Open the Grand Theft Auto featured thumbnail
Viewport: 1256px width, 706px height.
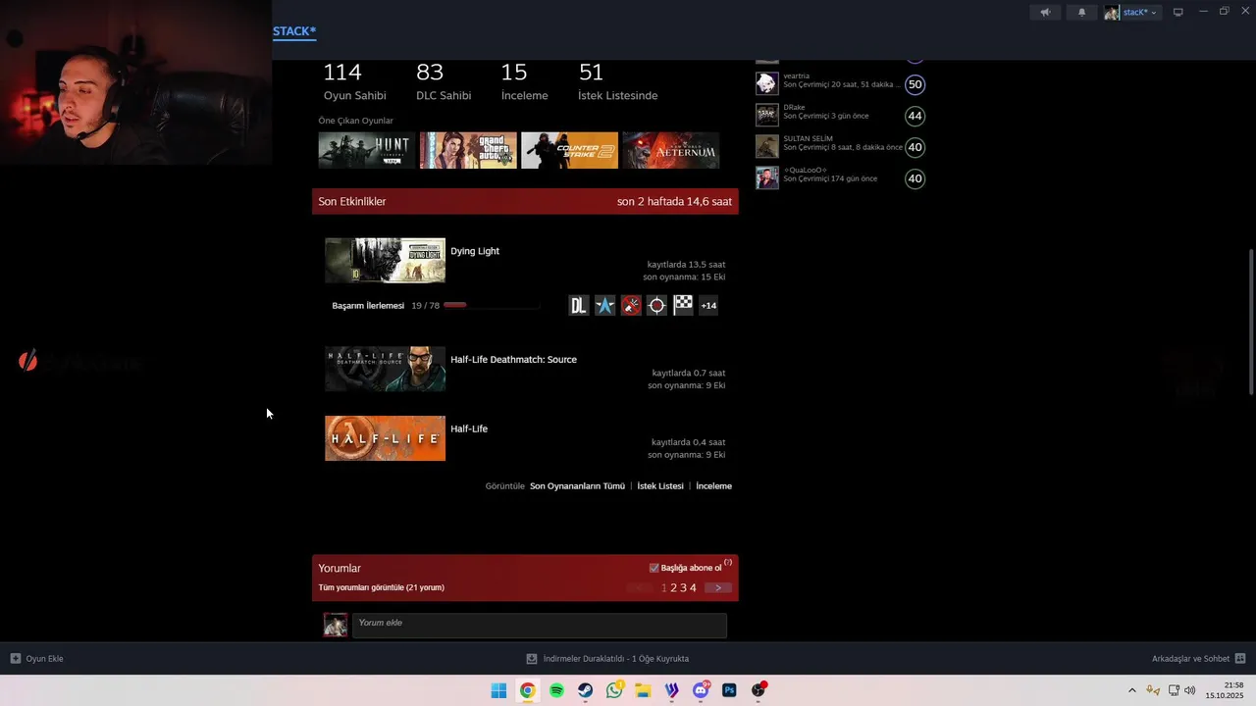click(x=468, y=150)
